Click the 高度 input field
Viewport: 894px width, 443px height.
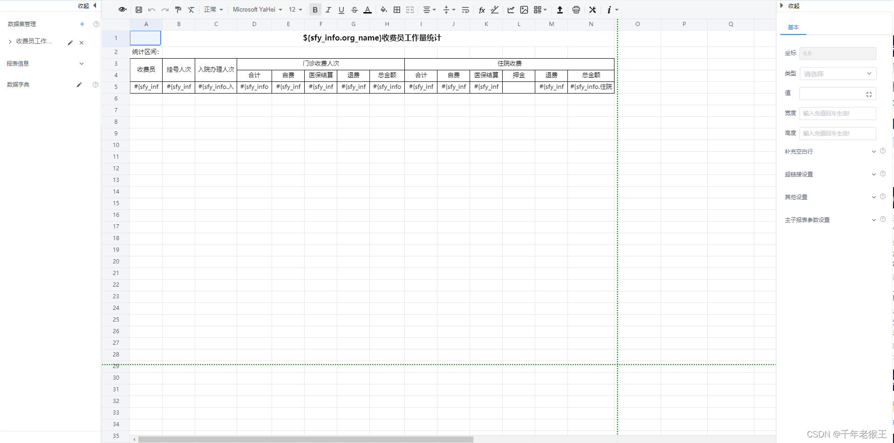coord(838,133)
